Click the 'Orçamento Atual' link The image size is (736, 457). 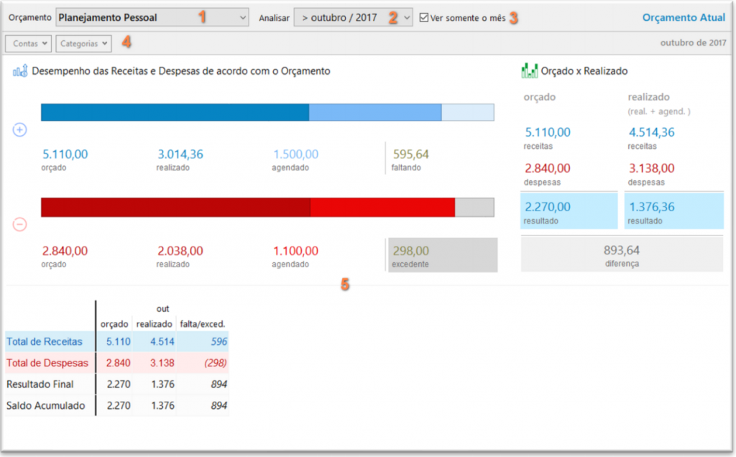click(x=684, y=17)
